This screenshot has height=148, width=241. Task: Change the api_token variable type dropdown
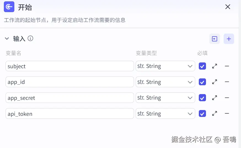click(x=165, y=113)
